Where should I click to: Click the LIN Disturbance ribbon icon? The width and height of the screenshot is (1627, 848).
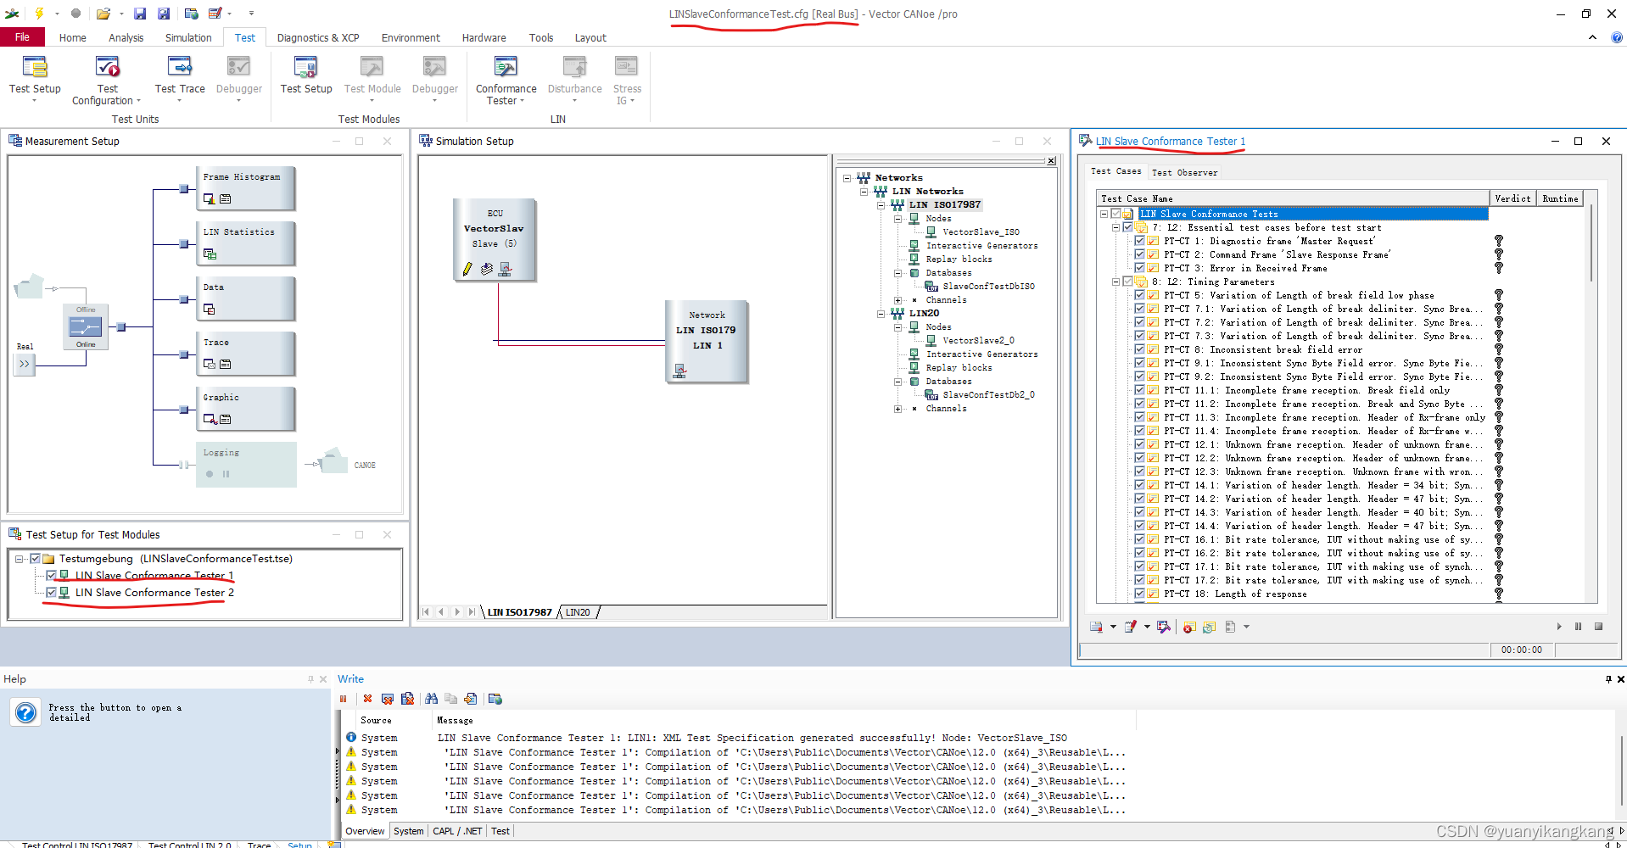point(574,81)
